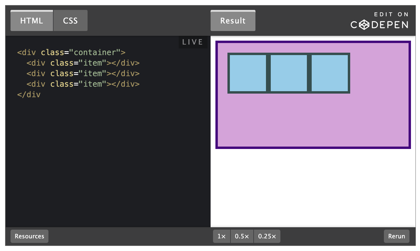Click the opening container div code line
420x251 pixels.
pyautogui.click(x=71, y=53)
